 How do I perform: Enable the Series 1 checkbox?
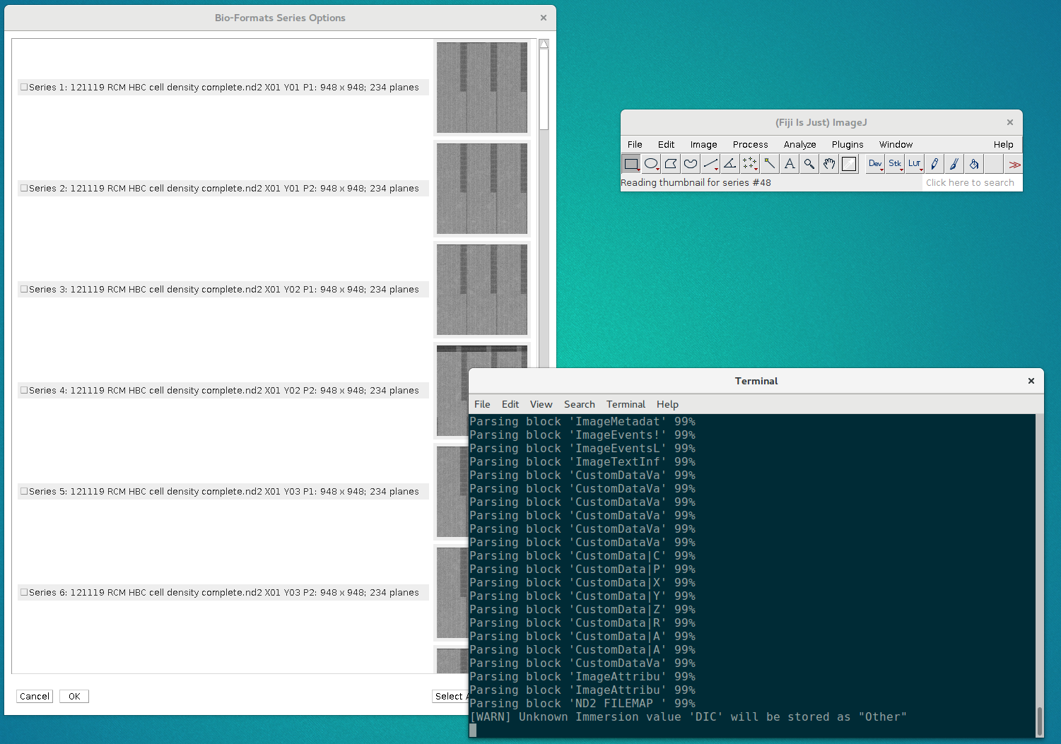coord(23,87)
